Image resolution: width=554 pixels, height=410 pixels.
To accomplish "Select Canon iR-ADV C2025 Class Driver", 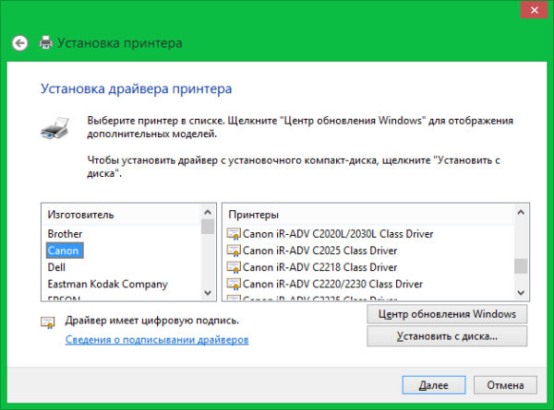I will [x=319, y=250].
